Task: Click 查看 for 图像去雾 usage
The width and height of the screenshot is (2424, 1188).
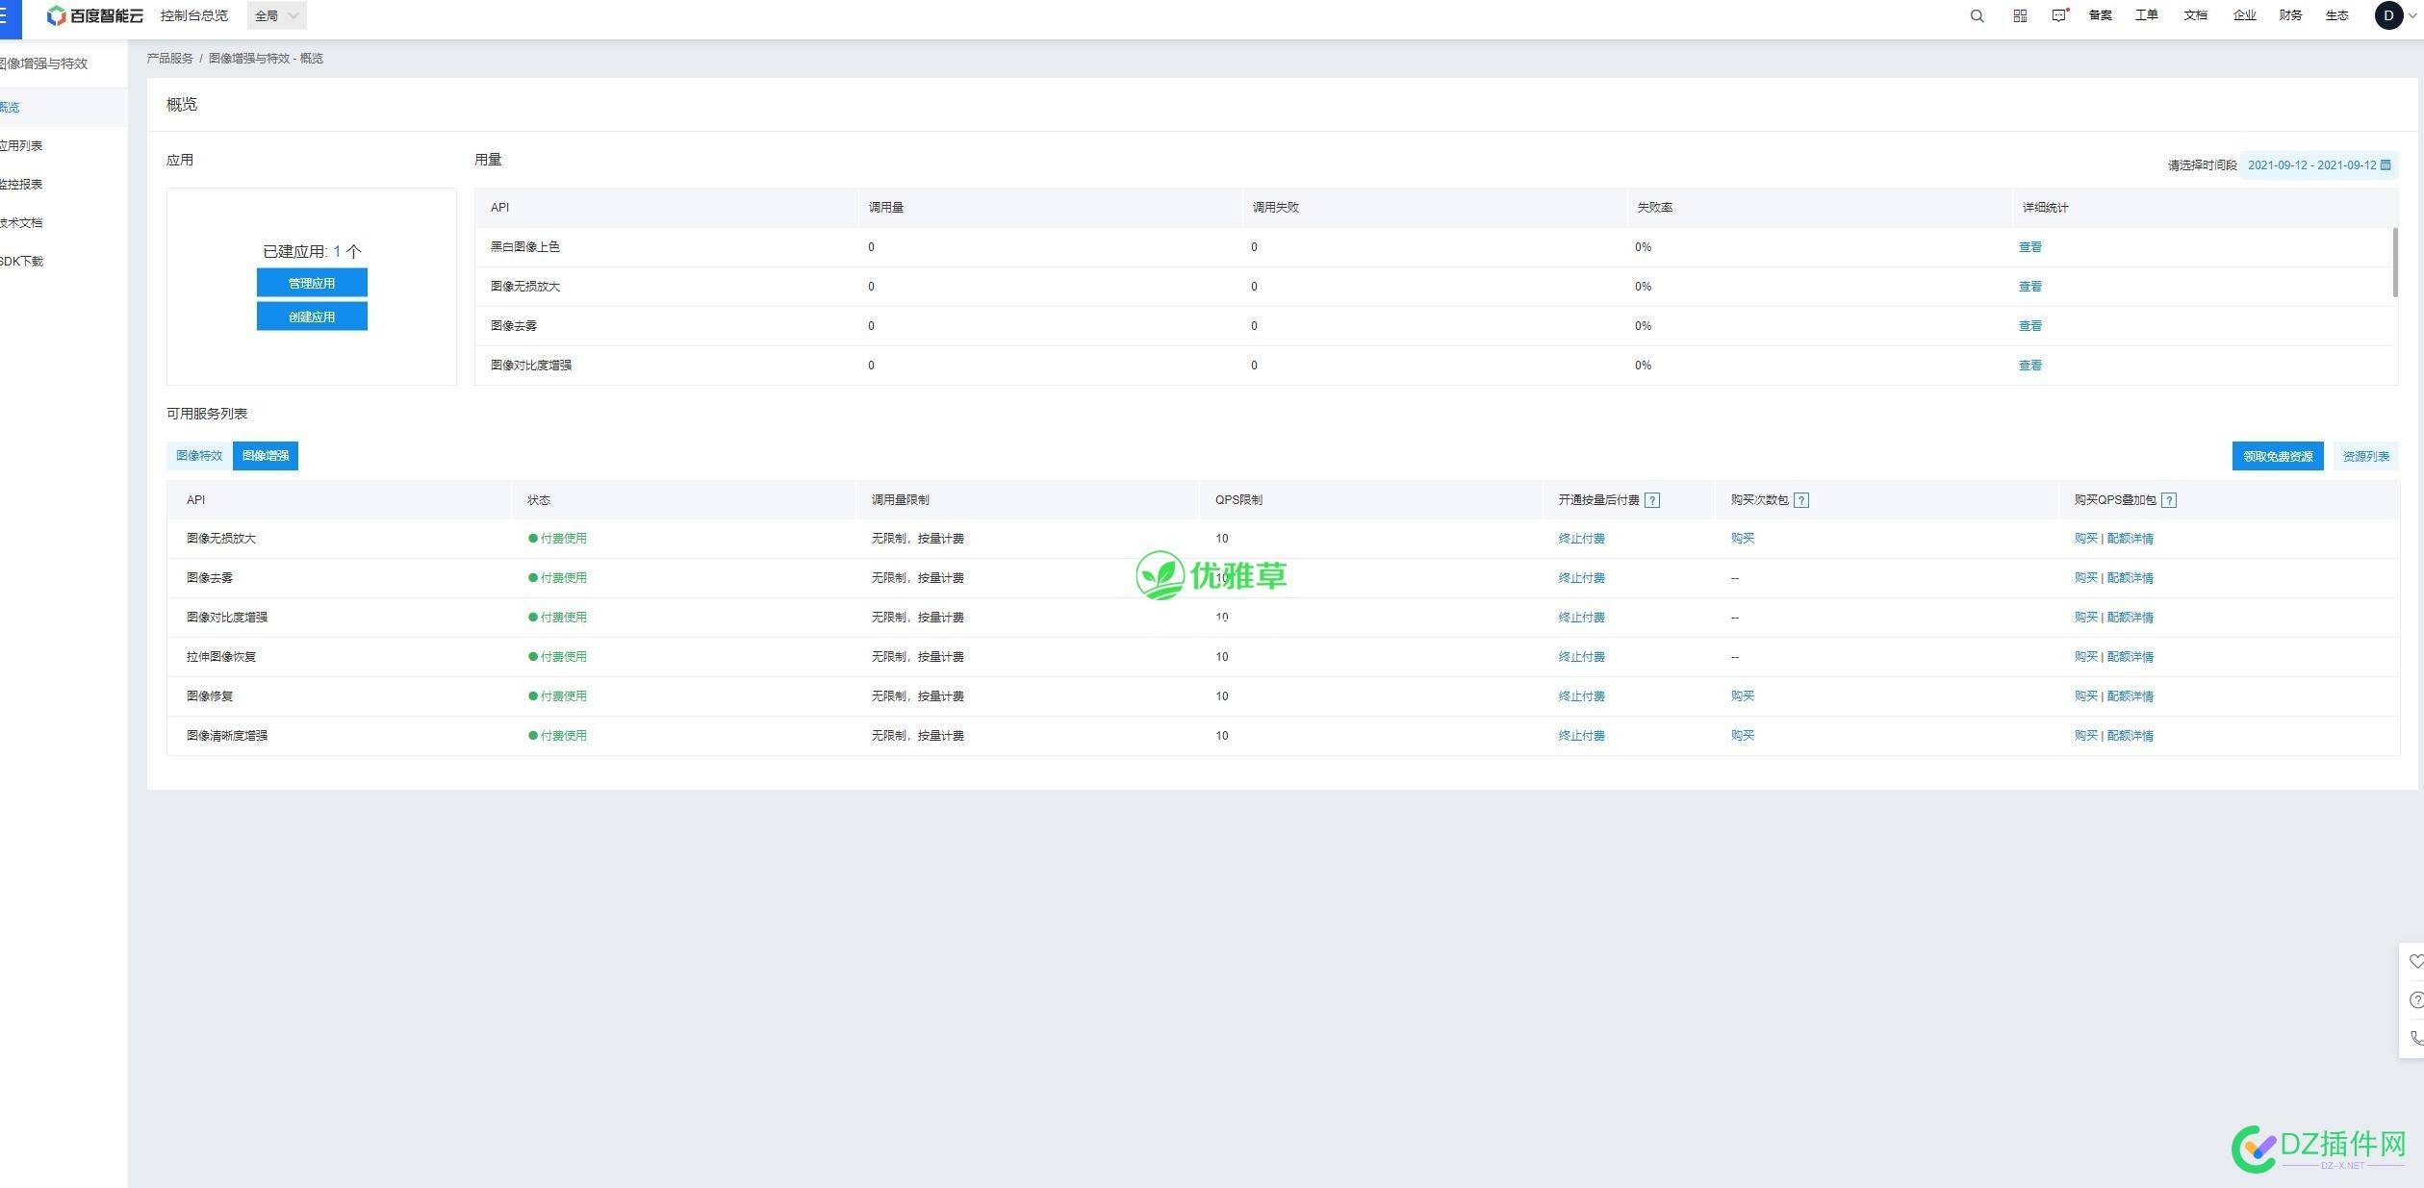Action: 2029,326
